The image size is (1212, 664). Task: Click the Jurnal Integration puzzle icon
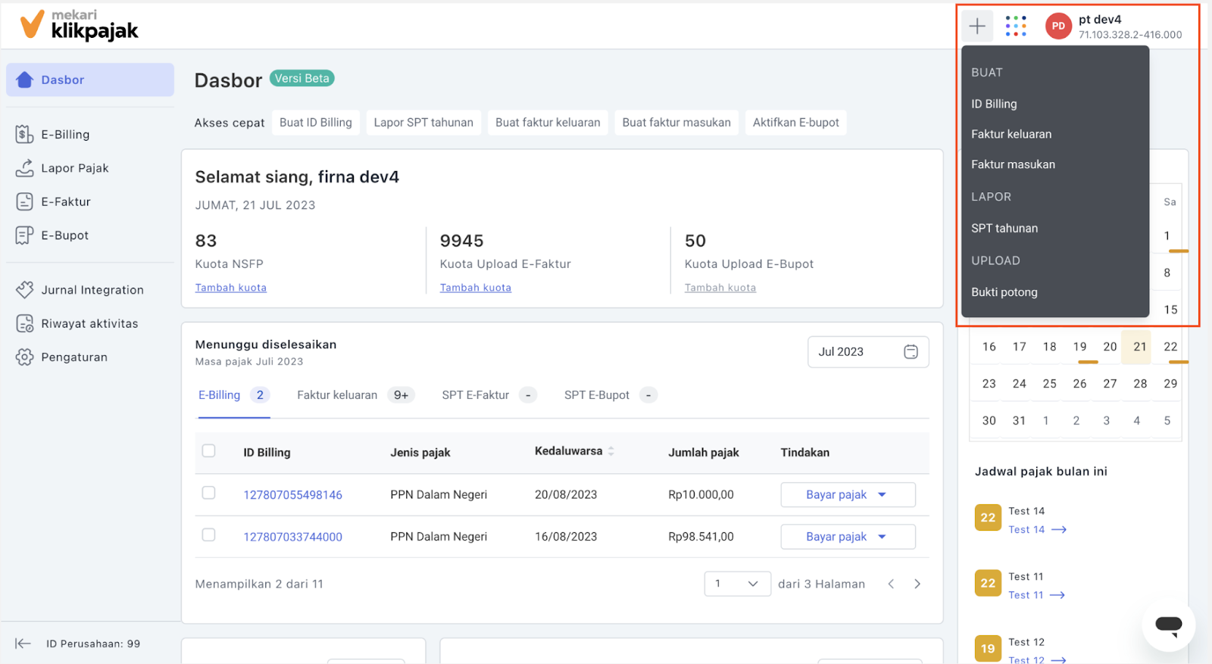[x=24, y=290]
